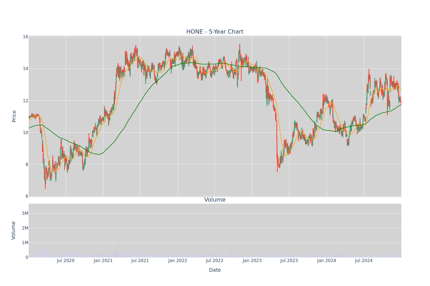Click the price axis value '8'
The image size is (430, 286).
tap(27, 164)
